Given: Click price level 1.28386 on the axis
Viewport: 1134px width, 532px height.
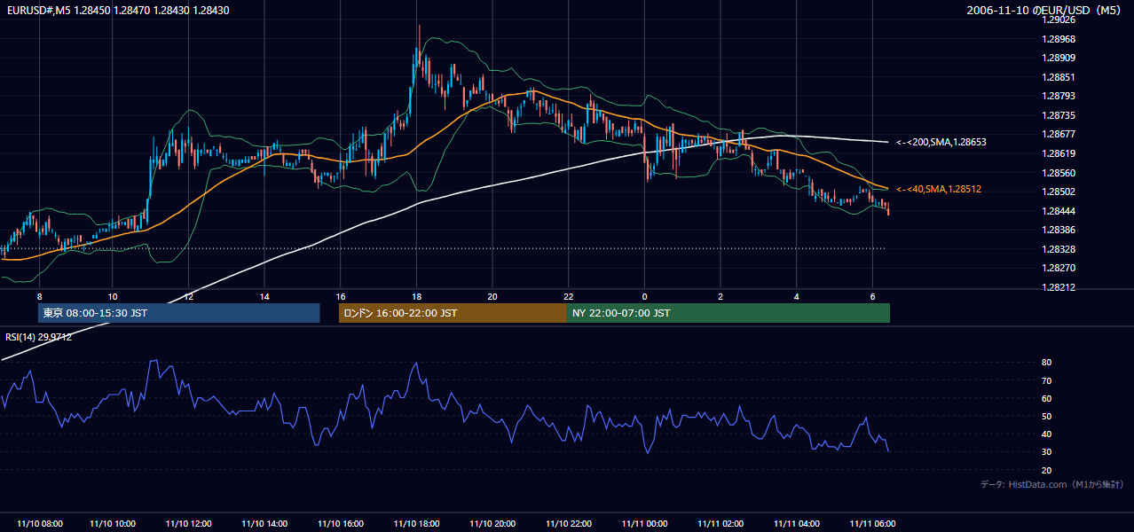Looking at the screenshot, I should click(x=1058, y=230).
